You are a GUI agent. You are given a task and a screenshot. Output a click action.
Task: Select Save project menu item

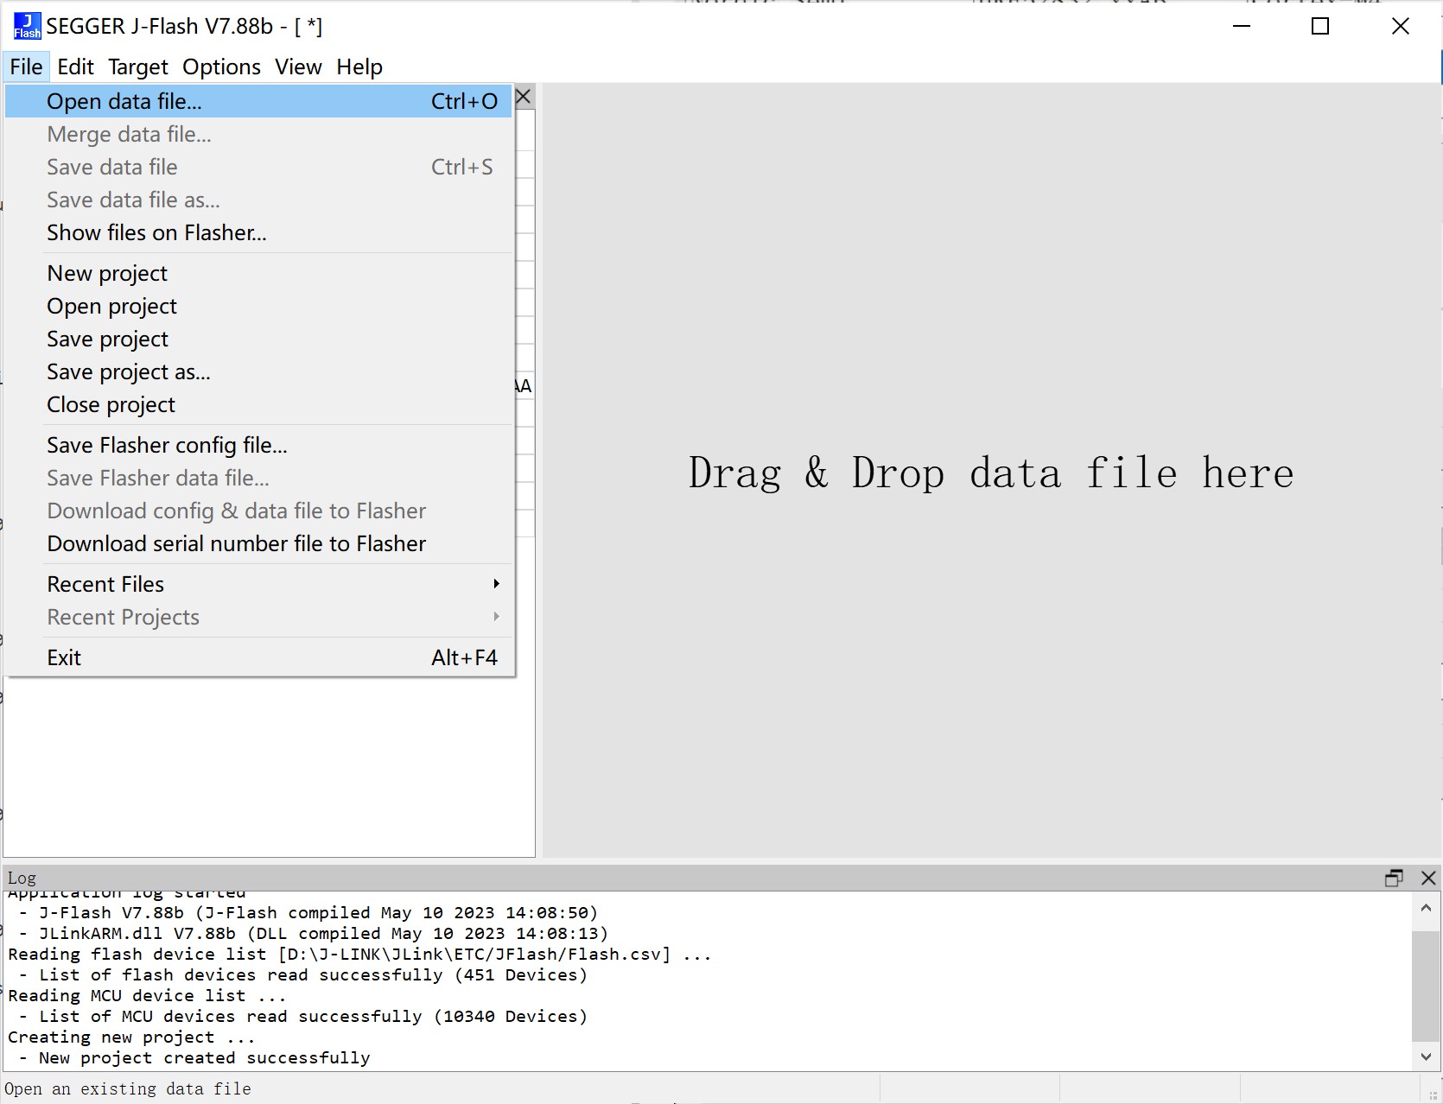258,339
